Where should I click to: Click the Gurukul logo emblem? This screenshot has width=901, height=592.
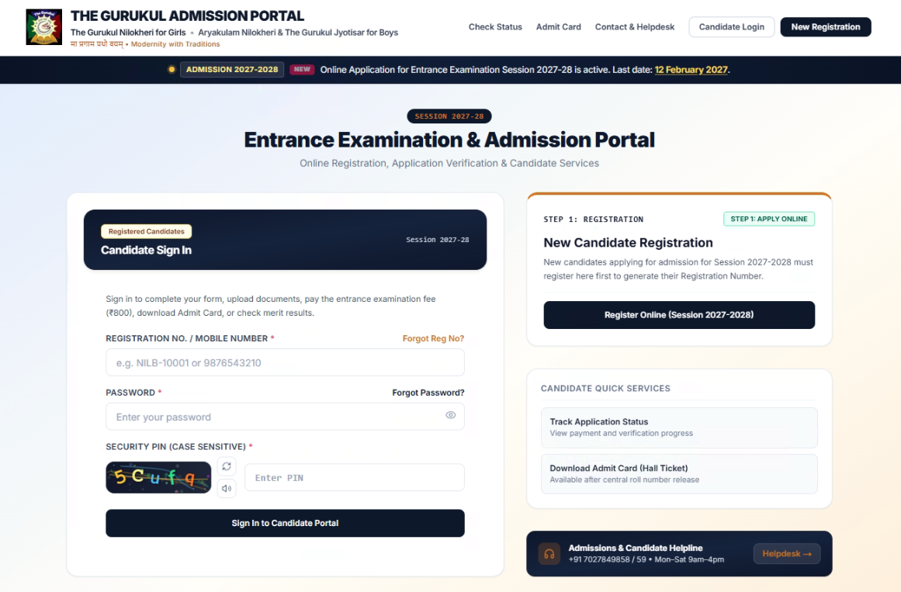[43, 27]
